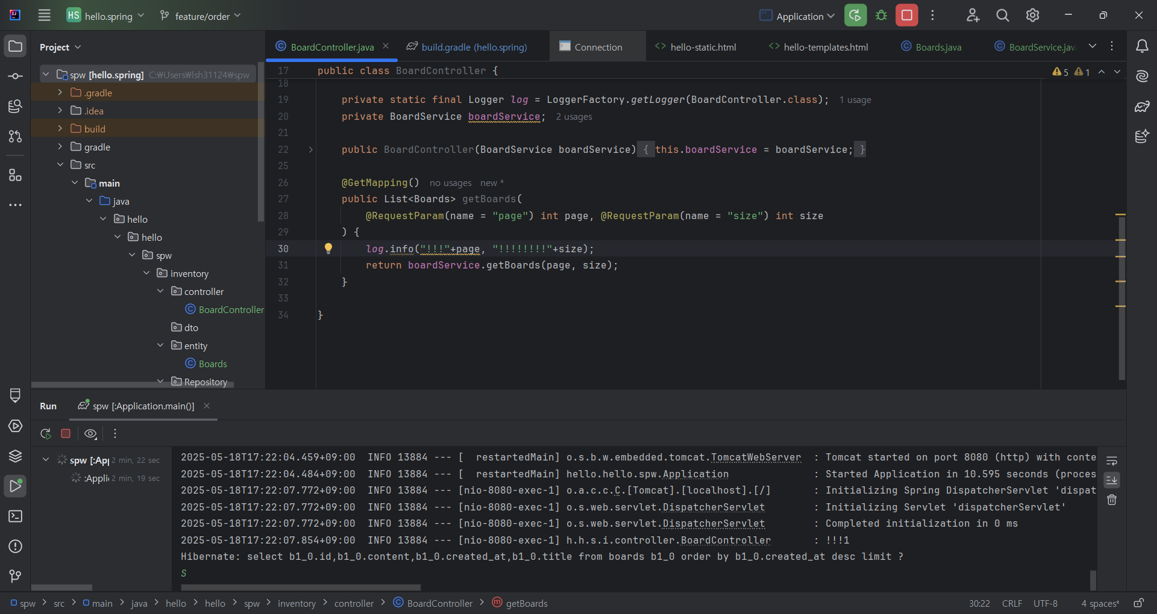Rerun process in Run panel toolbar

[45, 433]
